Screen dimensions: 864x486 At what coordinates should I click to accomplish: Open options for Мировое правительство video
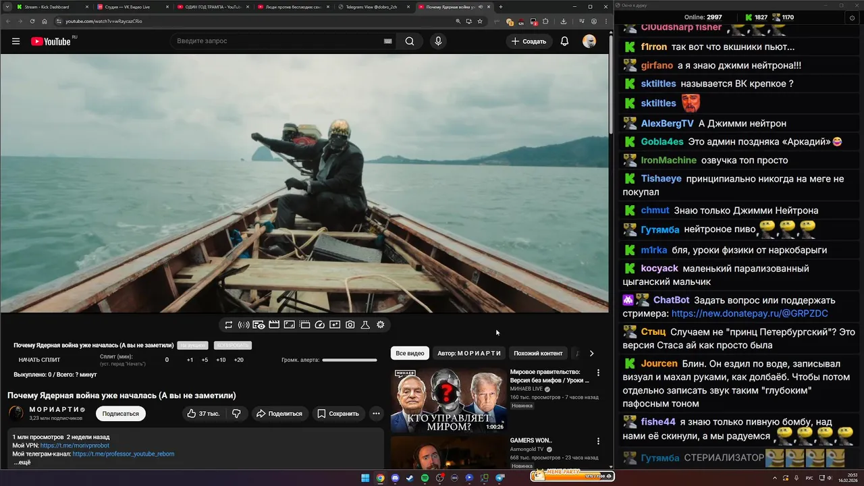coord(598,373)
